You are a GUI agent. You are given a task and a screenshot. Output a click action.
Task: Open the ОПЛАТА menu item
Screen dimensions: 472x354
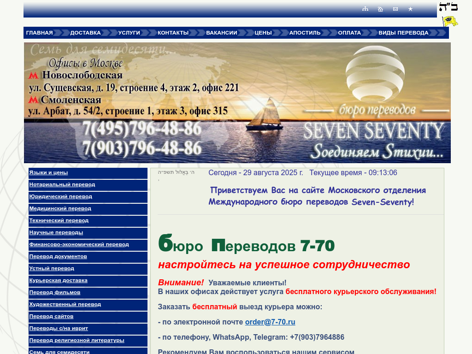349,33
